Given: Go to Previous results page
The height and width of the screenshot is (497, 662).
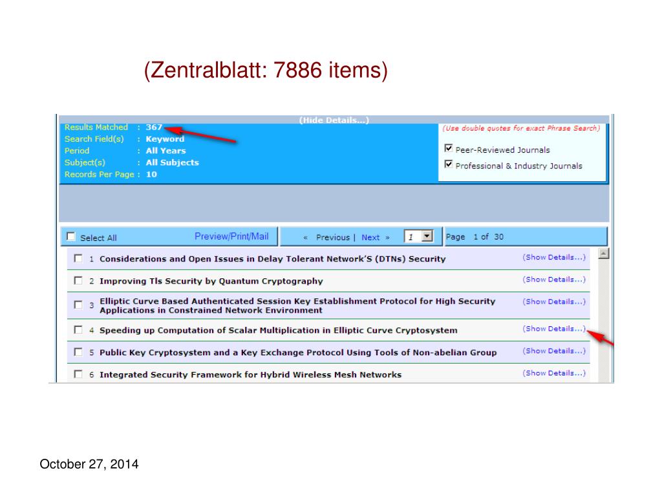Looking at the screenshot, I should coord(333,237).
